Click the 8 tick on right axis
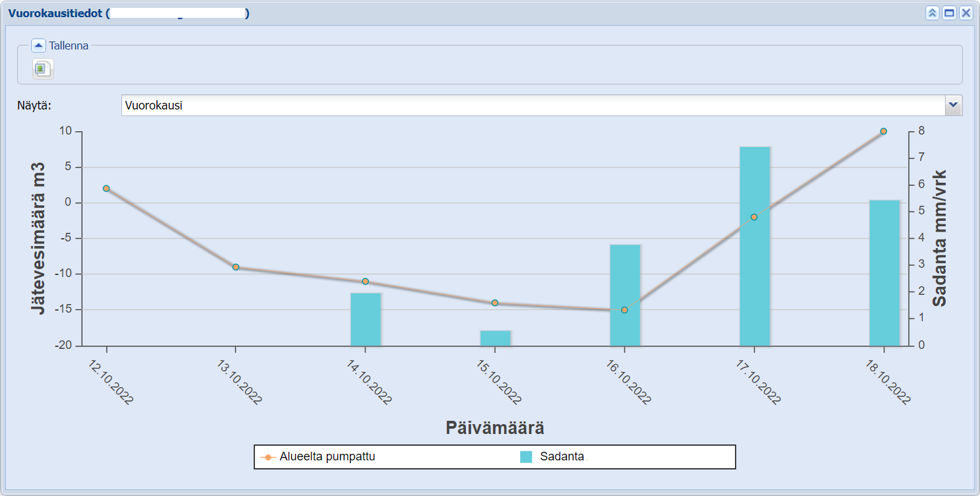The width and height of the screenshot is (980, 496). 922,131
